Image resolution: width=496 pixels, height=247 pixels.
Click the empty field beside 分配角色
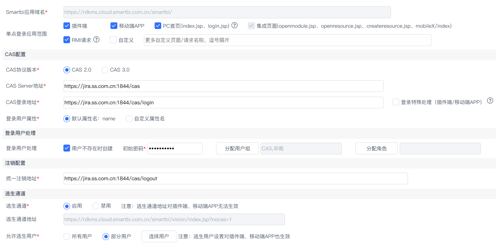[440, 148]
